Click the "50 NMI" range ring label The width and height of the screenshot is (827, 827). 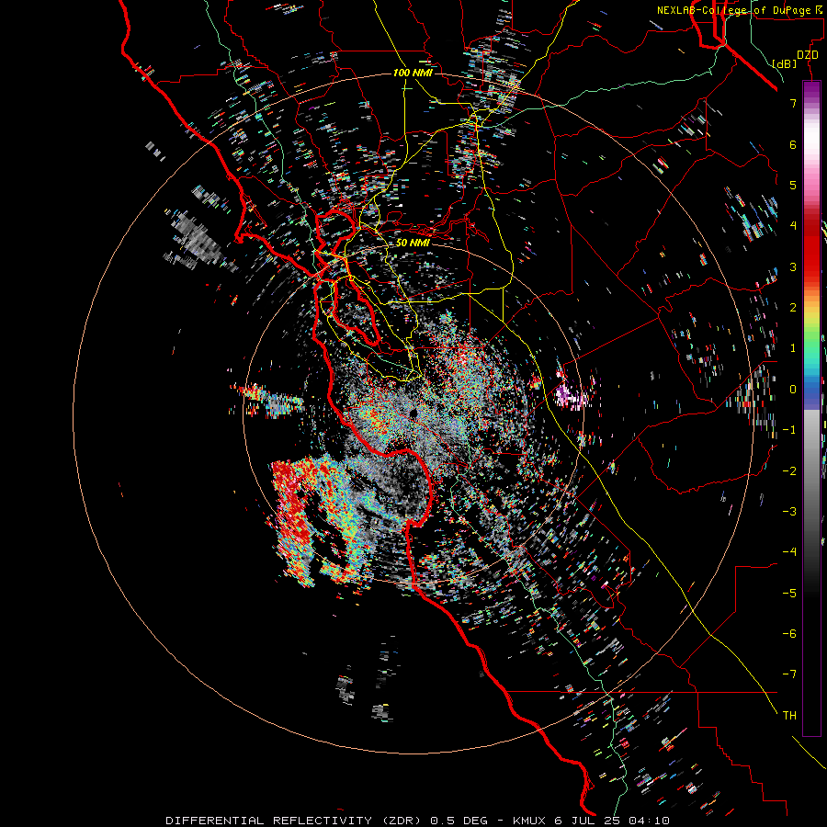pos(413,243)
